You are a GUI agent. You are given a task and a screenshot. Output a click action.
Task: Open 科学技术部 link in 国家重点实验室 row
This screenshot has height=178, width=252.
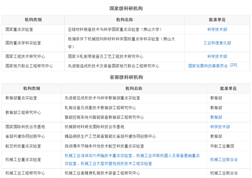click(217, 30)
